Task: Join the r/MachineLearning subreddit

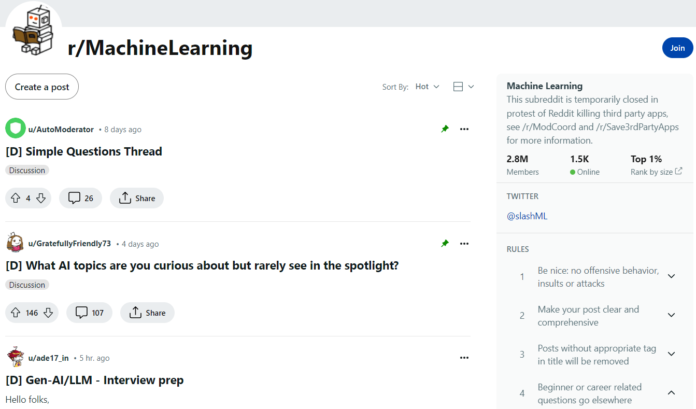Action: [677, 48]
